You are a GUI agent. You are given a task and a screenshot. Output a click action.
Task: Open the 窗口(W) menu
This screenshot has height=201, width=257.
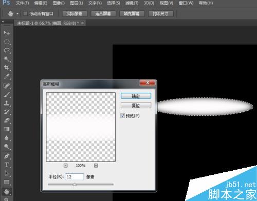[186, 3]
